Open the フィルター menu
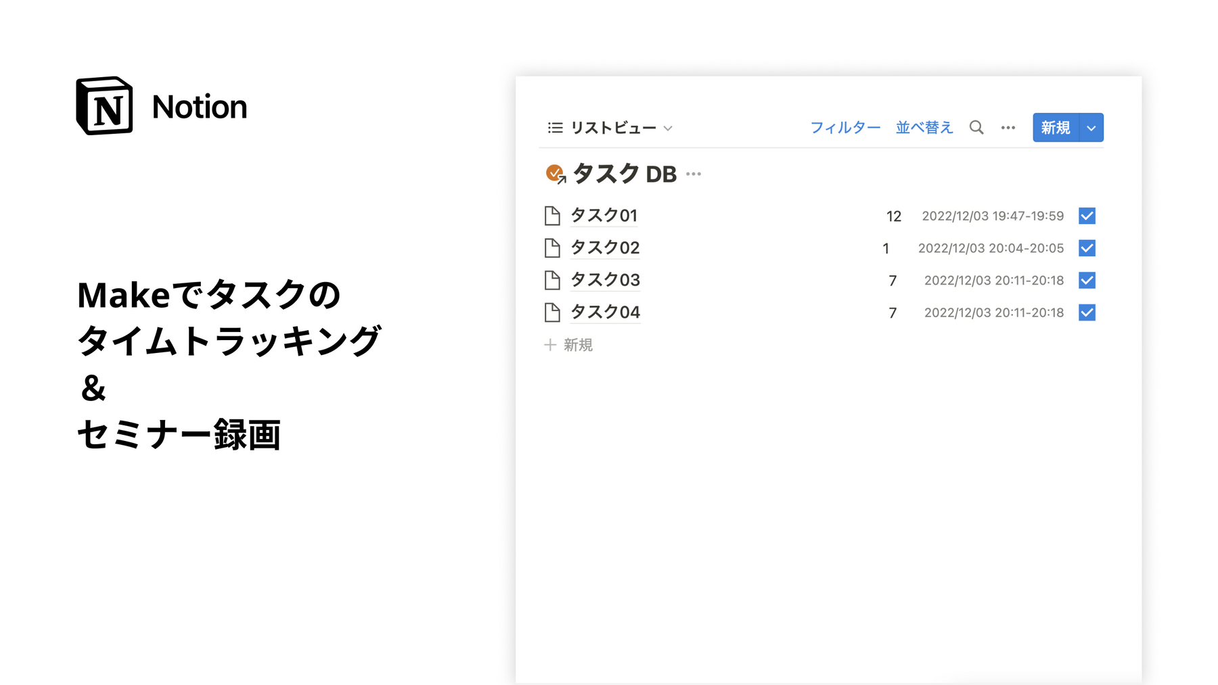Viewport: 1218px width, 685px height. pos(845,128)
